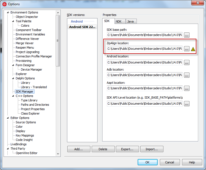Select Device Manager
The image size is (206, 170).
click(x=32, y=70)
